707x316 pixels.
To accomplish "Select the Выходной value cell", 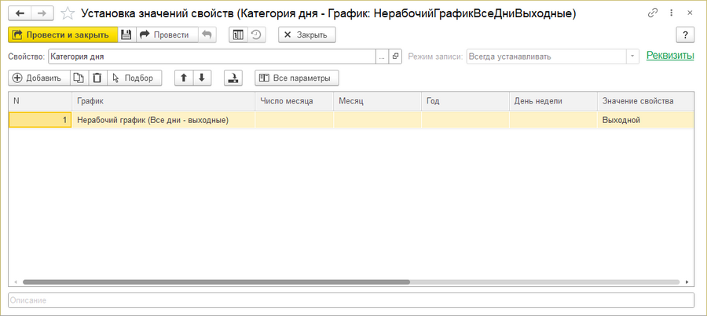I will click(x=646, y=120).
